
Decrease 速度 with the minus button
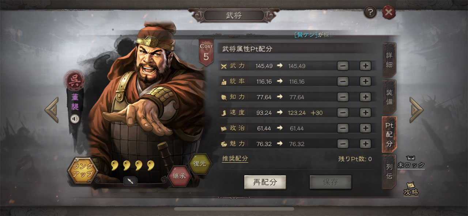343,113
